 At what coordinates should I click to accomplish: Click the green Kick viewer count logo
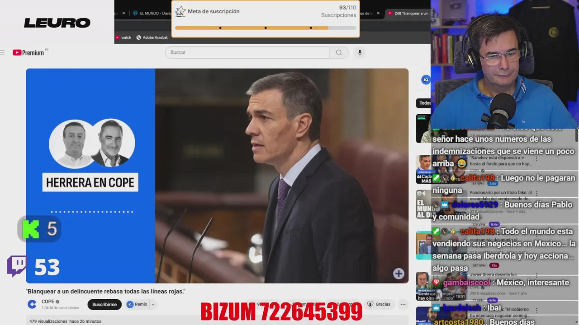(31, 229)
